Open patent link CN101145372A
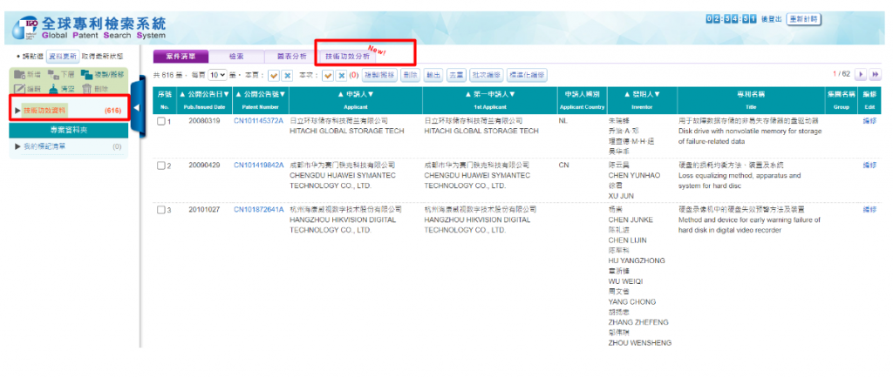Screen dimensions: 893x378 [258, 121]
